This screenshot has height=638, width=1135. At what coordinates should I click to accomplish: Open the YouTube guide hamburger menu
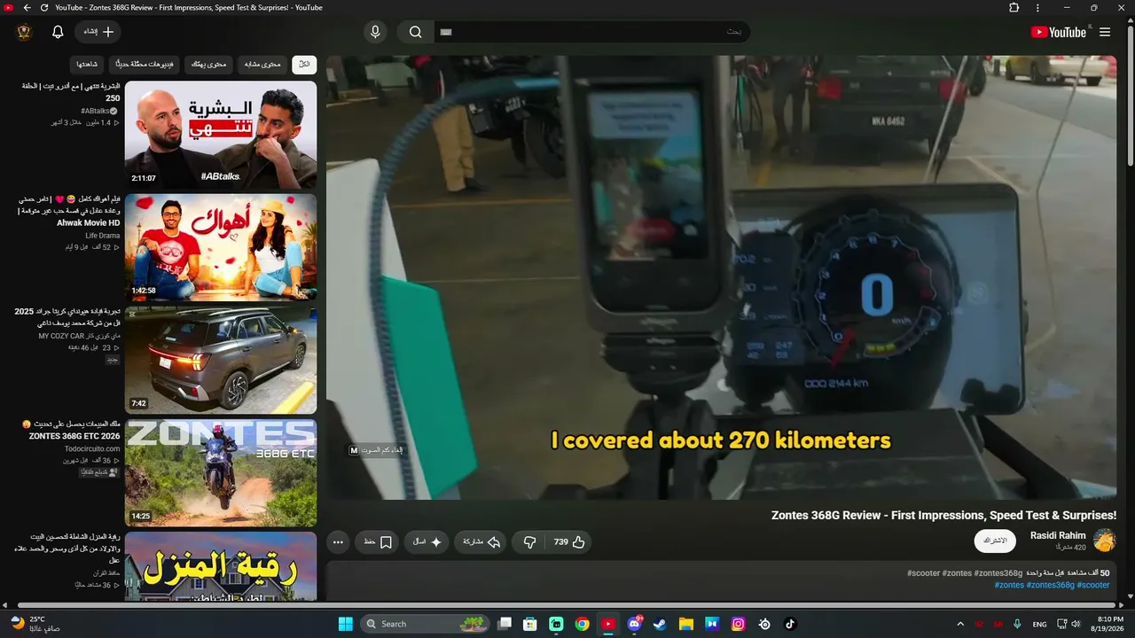coord(1105,32)
